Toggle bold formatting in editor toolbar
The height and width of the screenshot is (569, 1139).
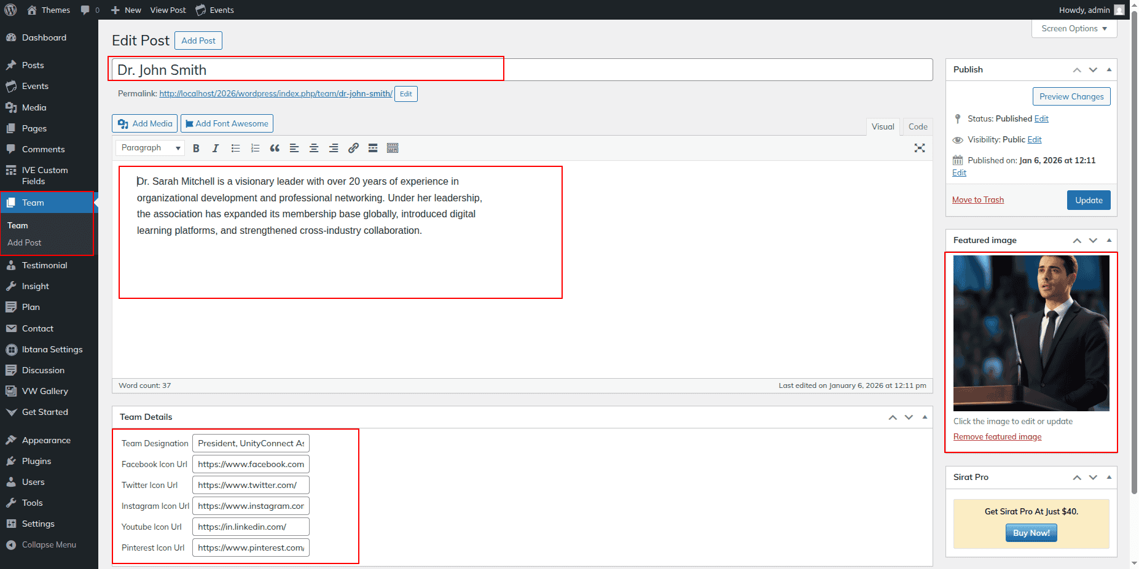tap(196, 149)
